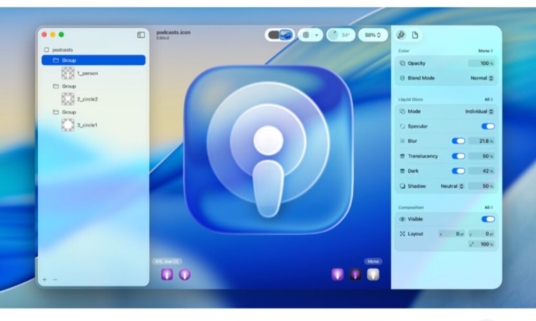Image resolution: width=536 pixels, height=321 pixels.
Task: Toggle the Visible switch
Action: coord(488,219)
